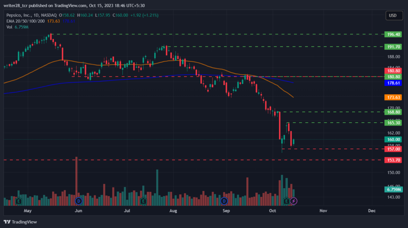Click the L157.95 low value

coord(102,15)
